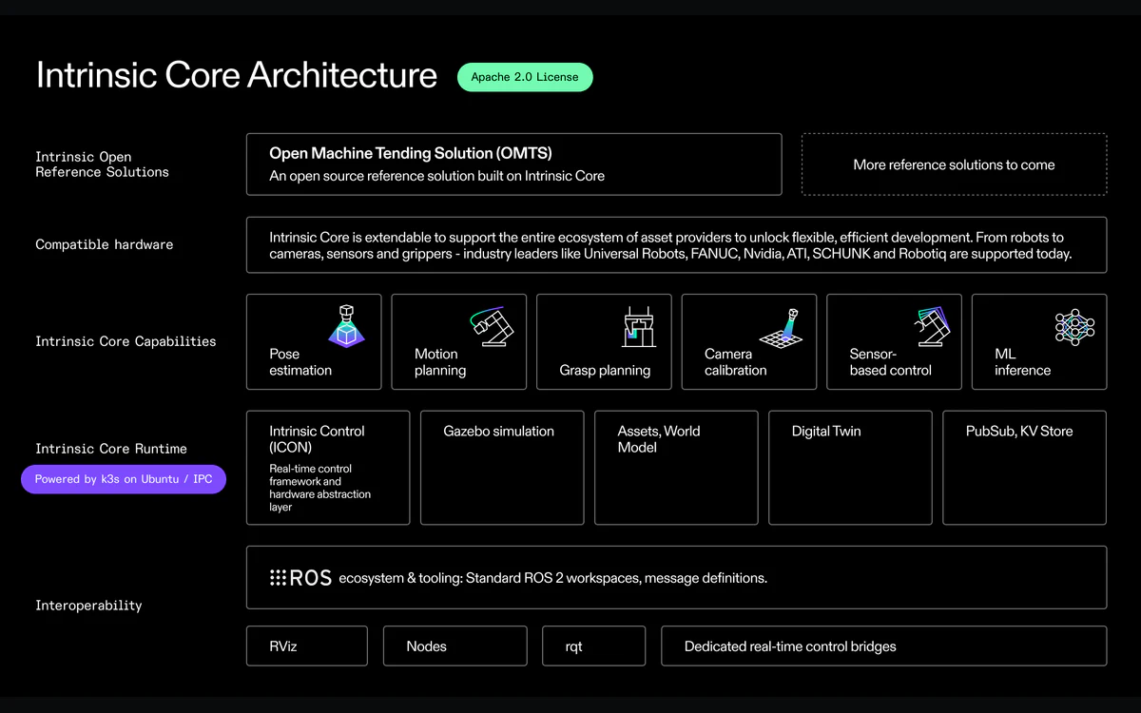Screen dimensions: 1141x713
Task: Click the Intrinsic Core Runtime label
Action: pos(111,449)
